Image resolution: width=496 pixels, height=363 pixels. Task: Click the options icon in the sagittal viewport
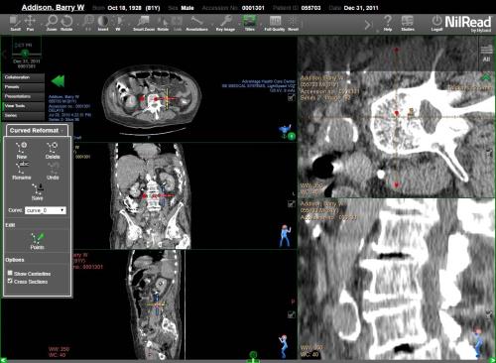[291, 314]
